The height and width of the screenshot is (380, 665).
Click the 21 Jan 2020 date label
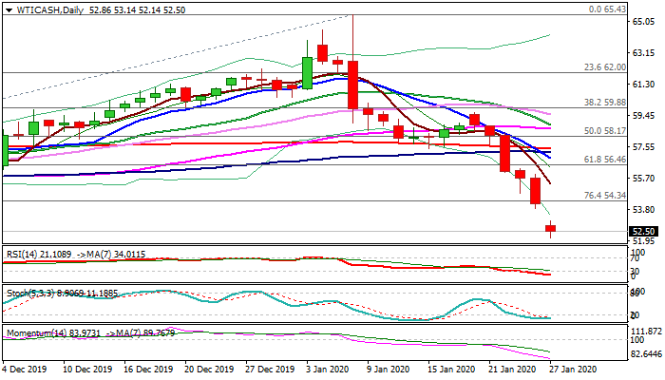[511, 369]
